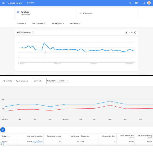Open the Web Search type dropdown
This screenshot has width=153, height=153.
75,23
